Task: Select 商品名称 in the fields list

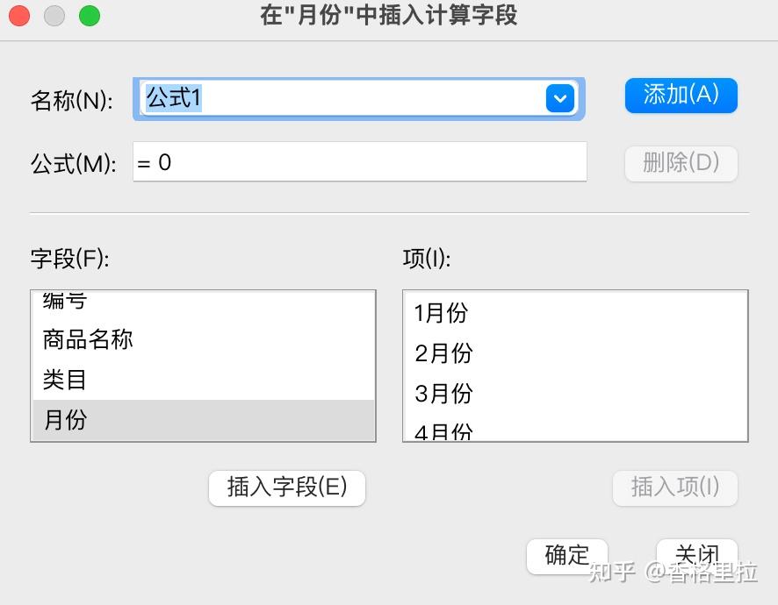Action: (89, 339)
